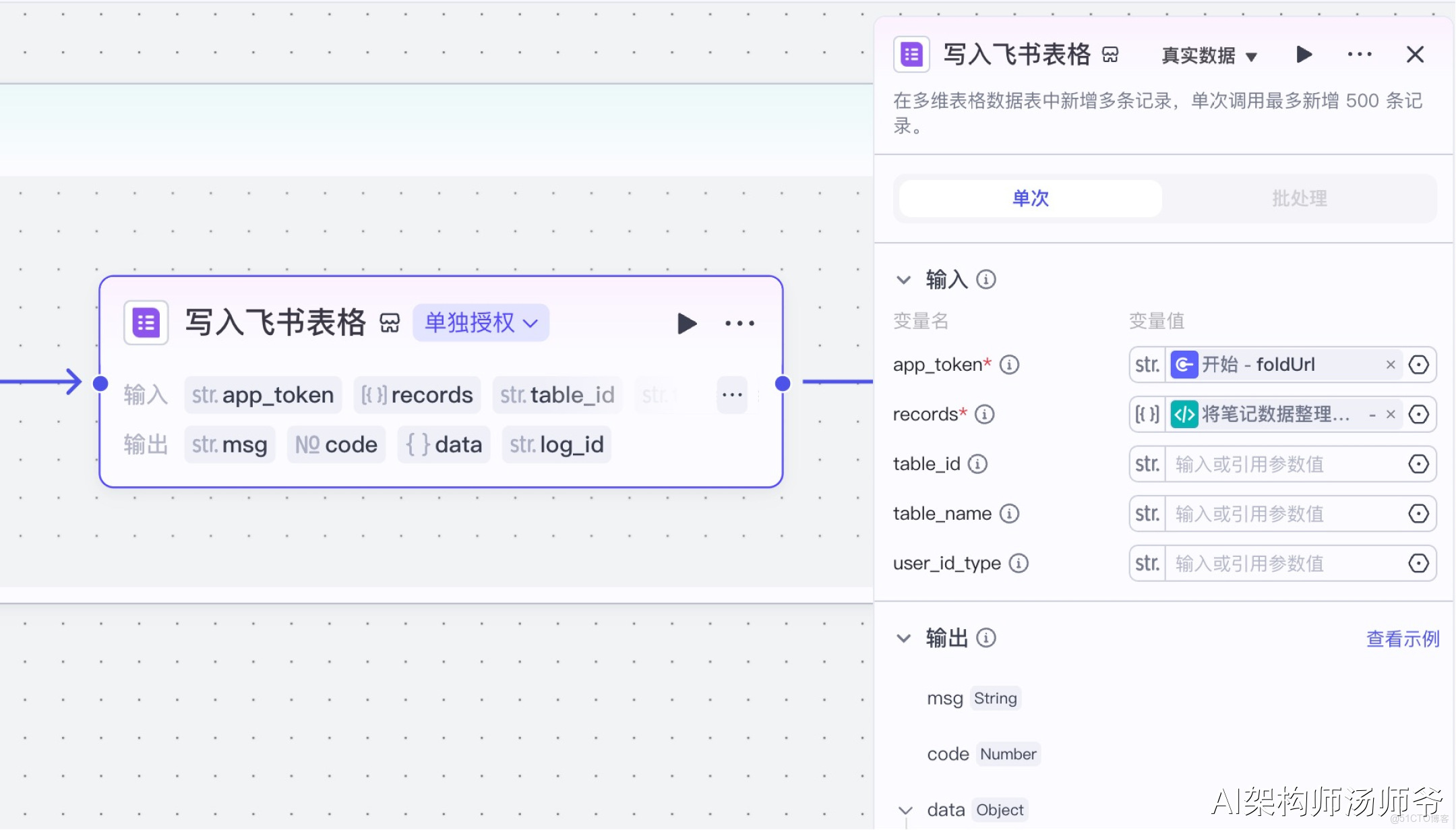
Task: Remove the foldUrl reference from app_token
Action: click(1390, 365)
